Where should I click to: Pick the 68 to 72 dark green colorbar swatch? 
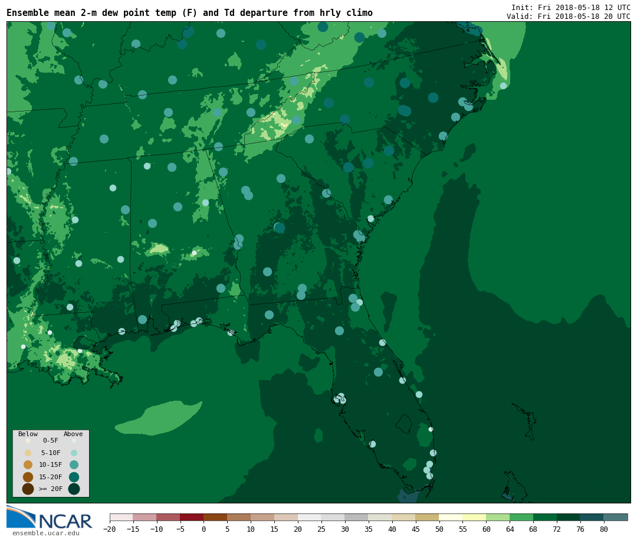[x=545, y=517]
